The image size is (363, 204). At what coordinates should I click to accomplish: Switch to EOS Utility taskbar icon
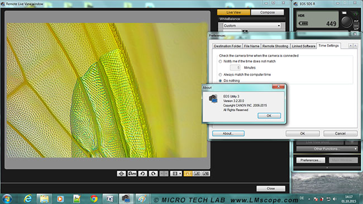click(126, 198)
